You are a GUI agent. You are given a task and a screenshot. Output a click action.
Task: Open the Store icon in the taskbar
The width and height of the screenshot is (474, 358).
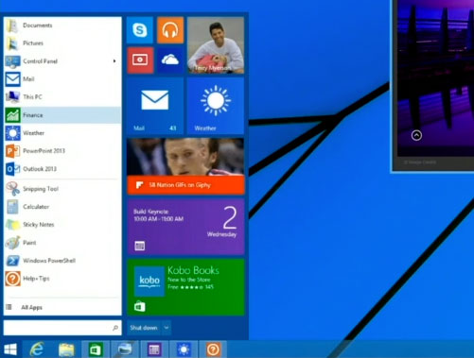click(x=96, y=349)
